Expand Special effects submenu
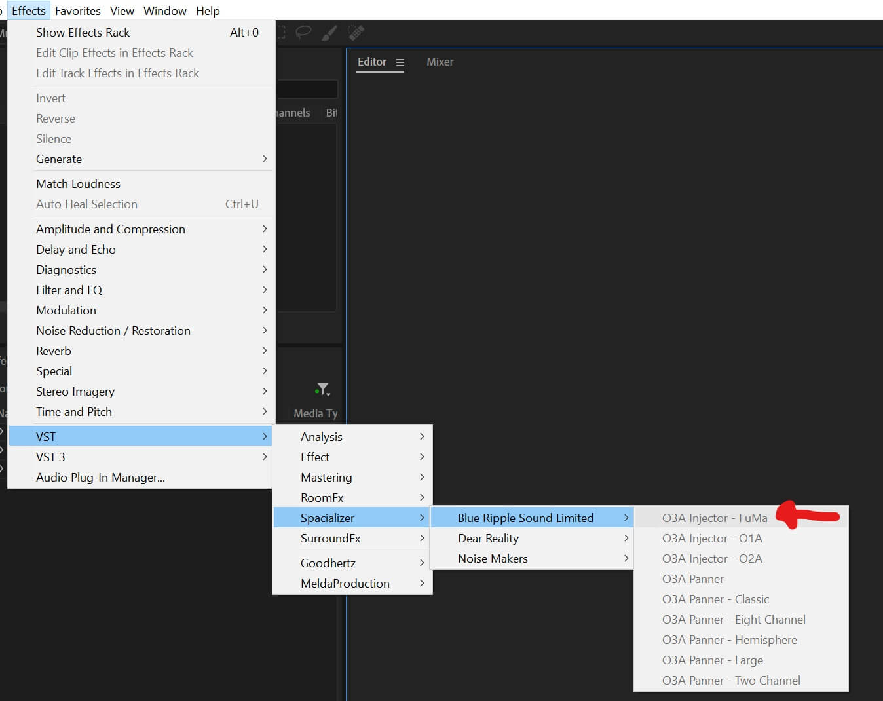The width and height of the screenshot is (883, 701). point(141,371)
